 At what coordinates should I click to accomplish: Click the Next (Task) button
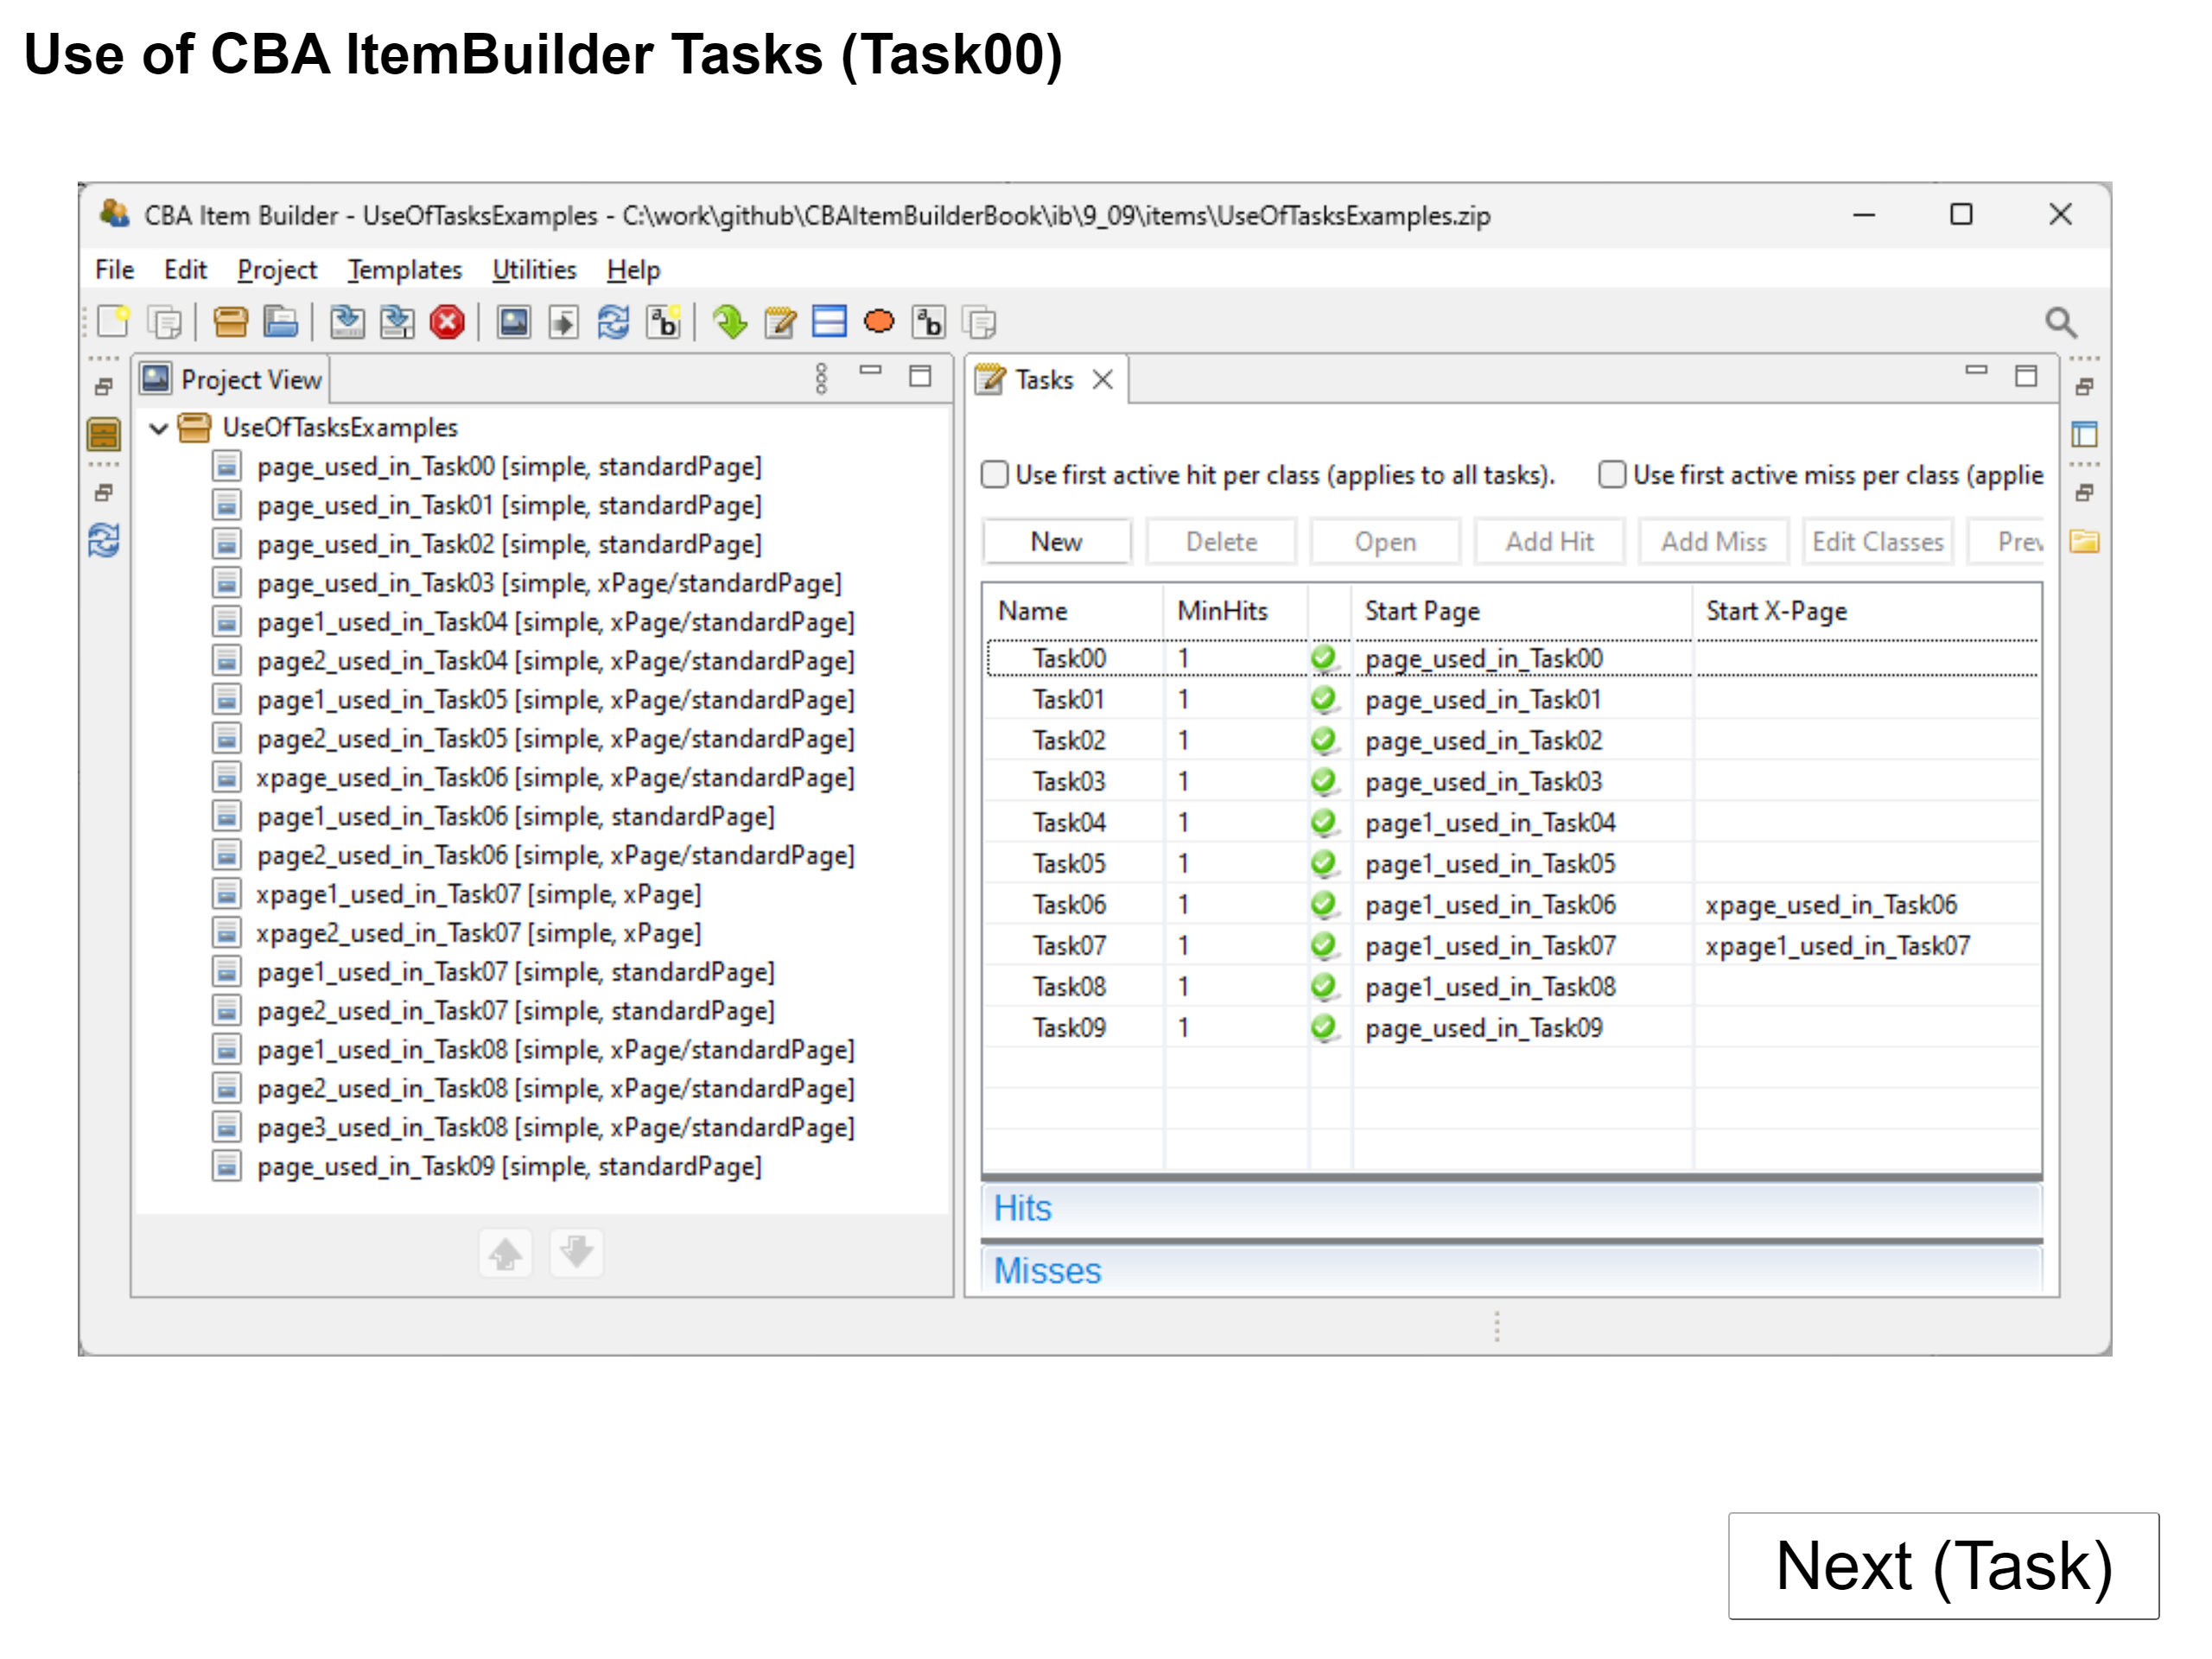(1942, 1565)
